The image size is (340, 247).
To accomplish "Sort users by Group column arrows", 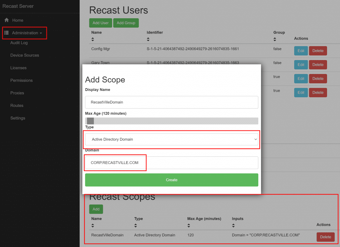I will tap(275, 39).
